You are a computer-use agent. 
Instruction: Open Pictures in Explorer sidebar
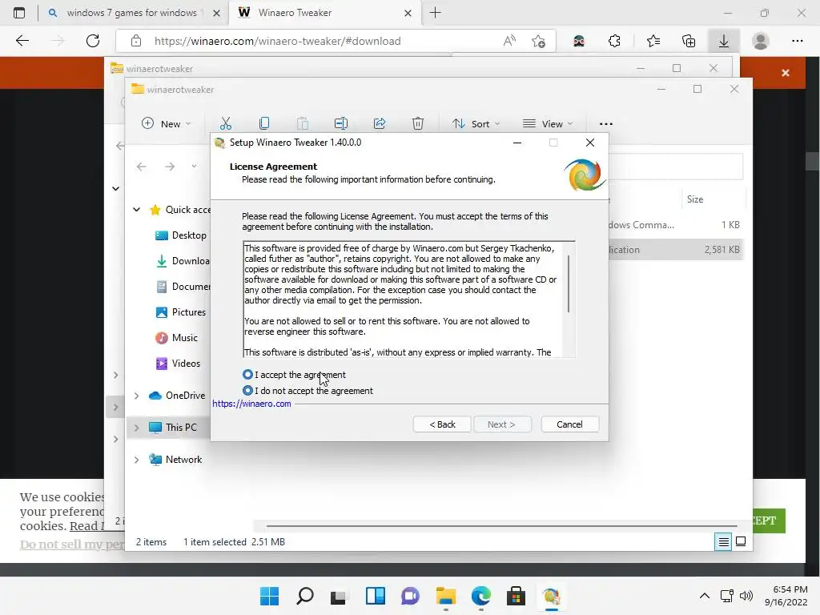180,312
